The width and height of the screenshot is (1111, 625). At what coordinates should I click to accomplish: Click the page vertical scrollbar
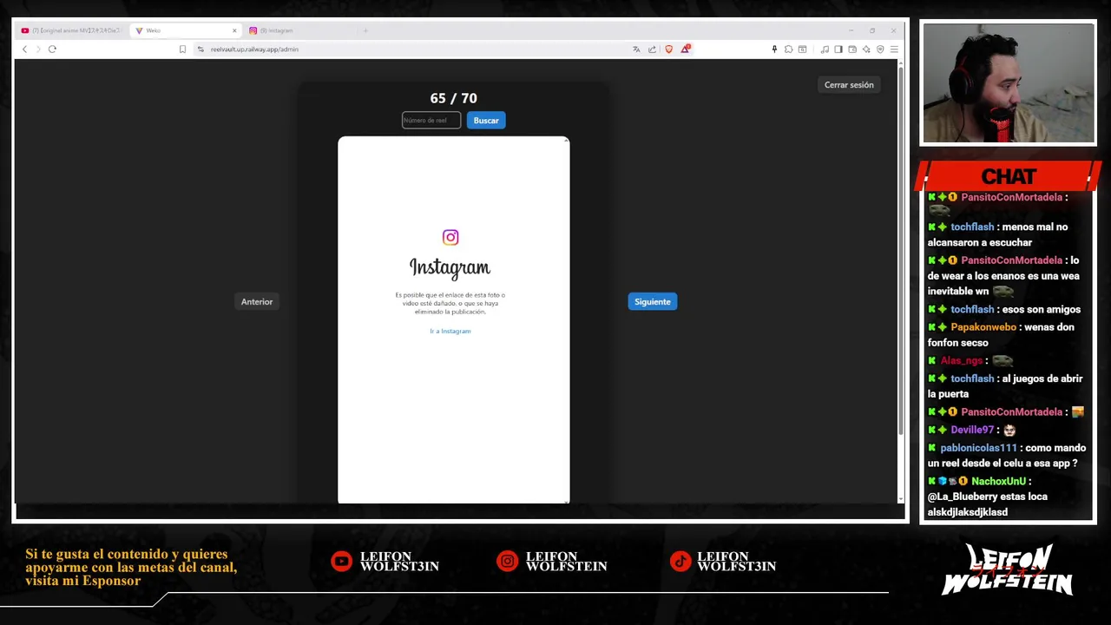point(901,252)
